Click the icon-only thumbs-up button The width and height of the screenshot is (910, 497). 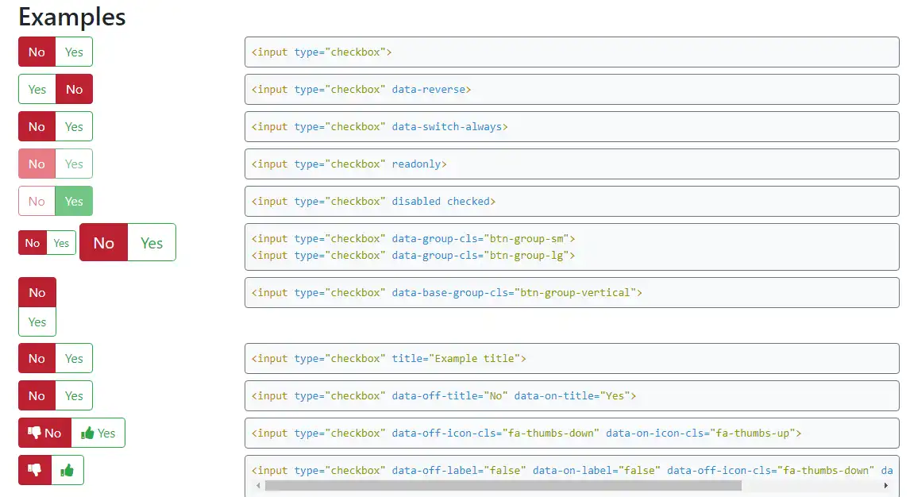pyautogui.click(x=67, y=470)
